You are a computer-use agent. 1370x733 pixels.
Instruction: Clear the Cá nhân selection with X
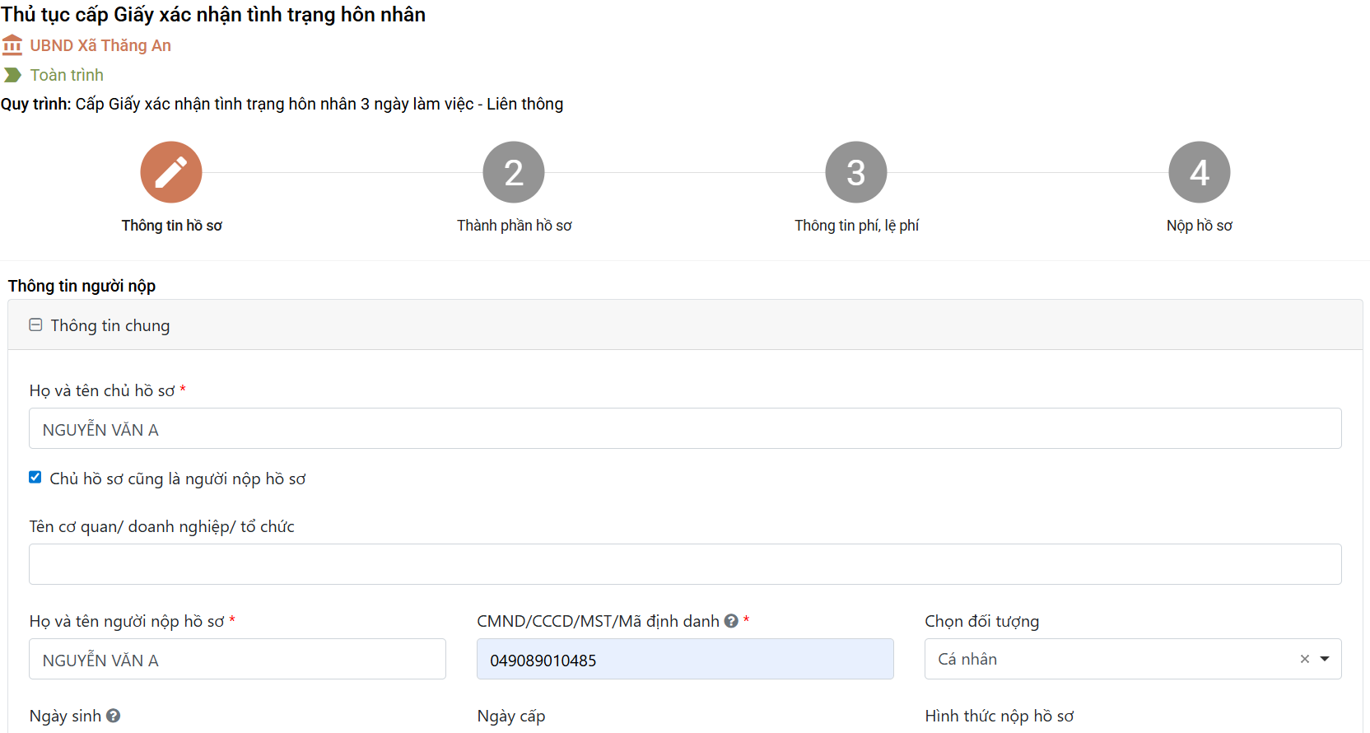(x=1304, y=659)
